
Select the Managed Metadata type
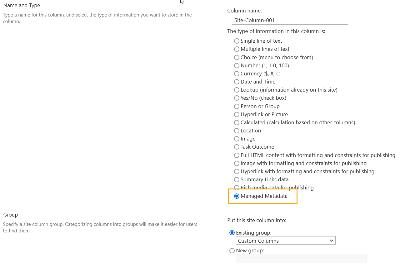[x=237, y=196]
